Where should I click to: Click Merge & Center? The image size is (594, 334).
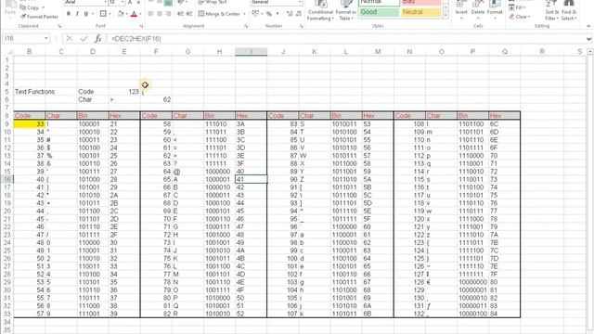click(219, 14)
